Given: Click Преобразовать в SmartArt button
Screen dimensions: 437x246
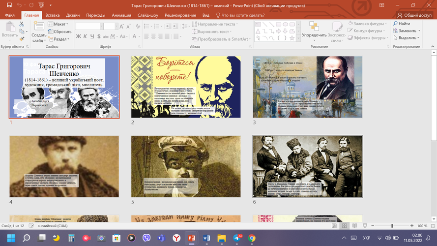Looking at the screenshot, I should tap(222, 39).
